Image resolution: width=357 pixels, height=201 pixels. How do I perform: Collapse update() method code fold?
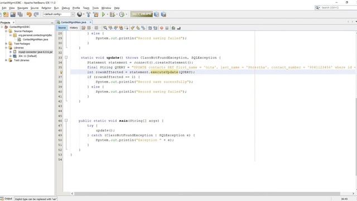[x=66, y=58]
